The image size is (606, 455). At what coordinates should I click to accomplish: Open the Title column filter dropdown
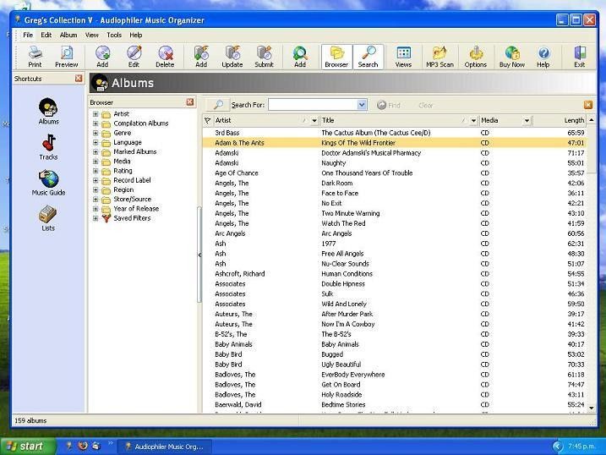coord(473,121)
